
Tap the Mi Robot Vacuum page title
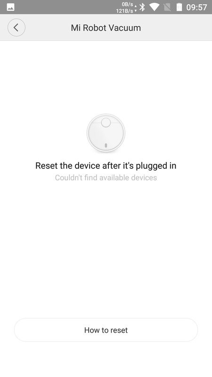106,28
